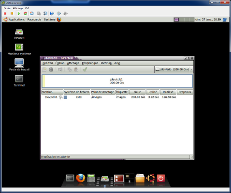Click the Taille column header
Screen dimensions: 231x193
pos(137,92)
